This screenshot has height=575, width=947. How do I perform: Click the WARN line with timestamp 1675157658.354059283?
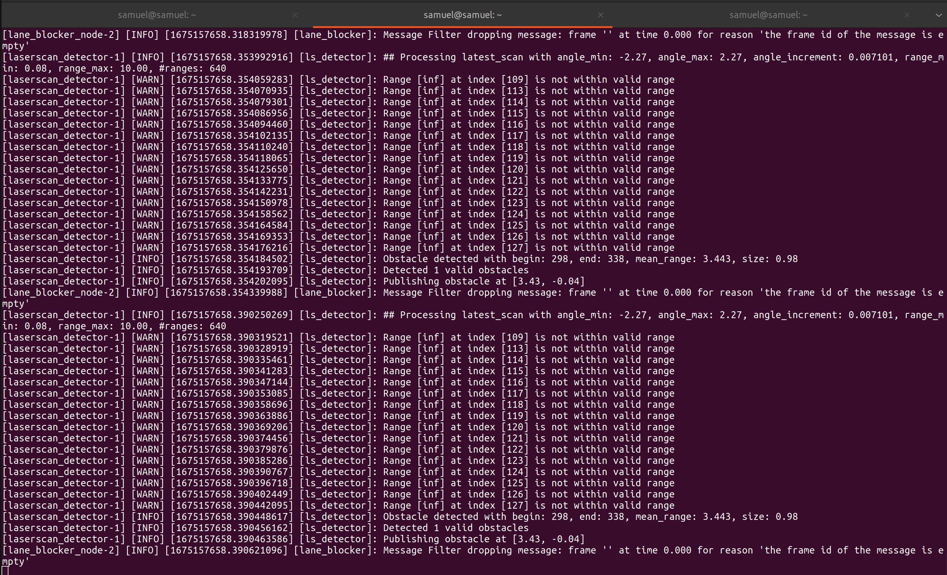[x=339, y=79]
